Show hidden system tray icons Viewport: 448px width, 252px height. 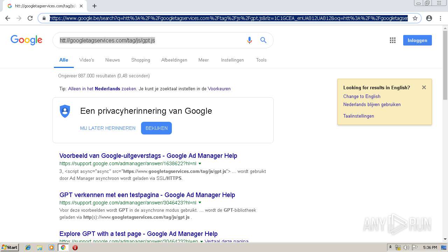390,247
